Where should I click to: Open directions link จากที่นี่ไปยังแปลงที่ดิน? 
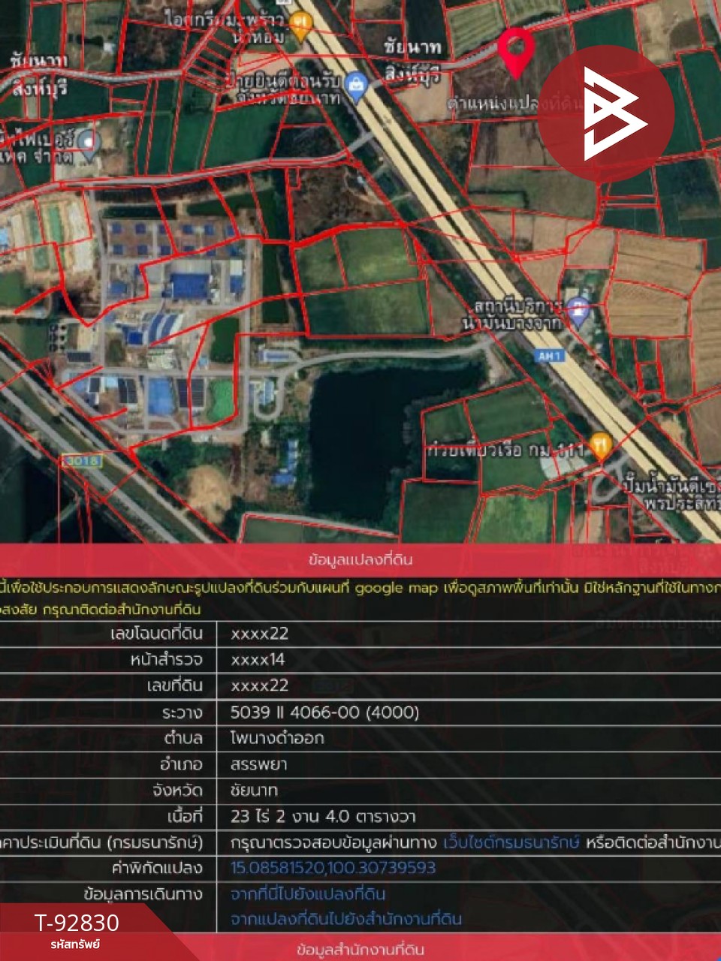pos(308,893)
